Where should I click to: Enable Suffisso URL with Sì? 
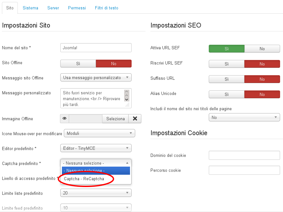(x=227, y=79)
